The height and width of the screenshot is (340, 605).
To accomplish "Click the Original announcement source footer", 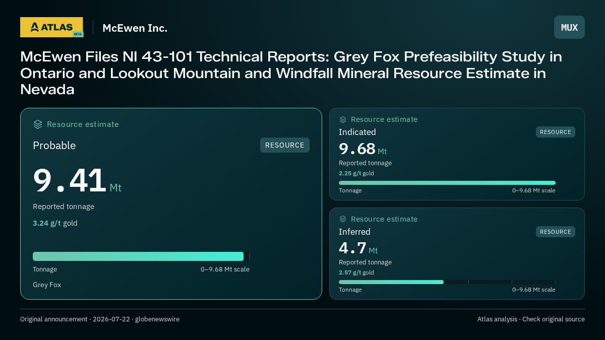I will point(100,319).
